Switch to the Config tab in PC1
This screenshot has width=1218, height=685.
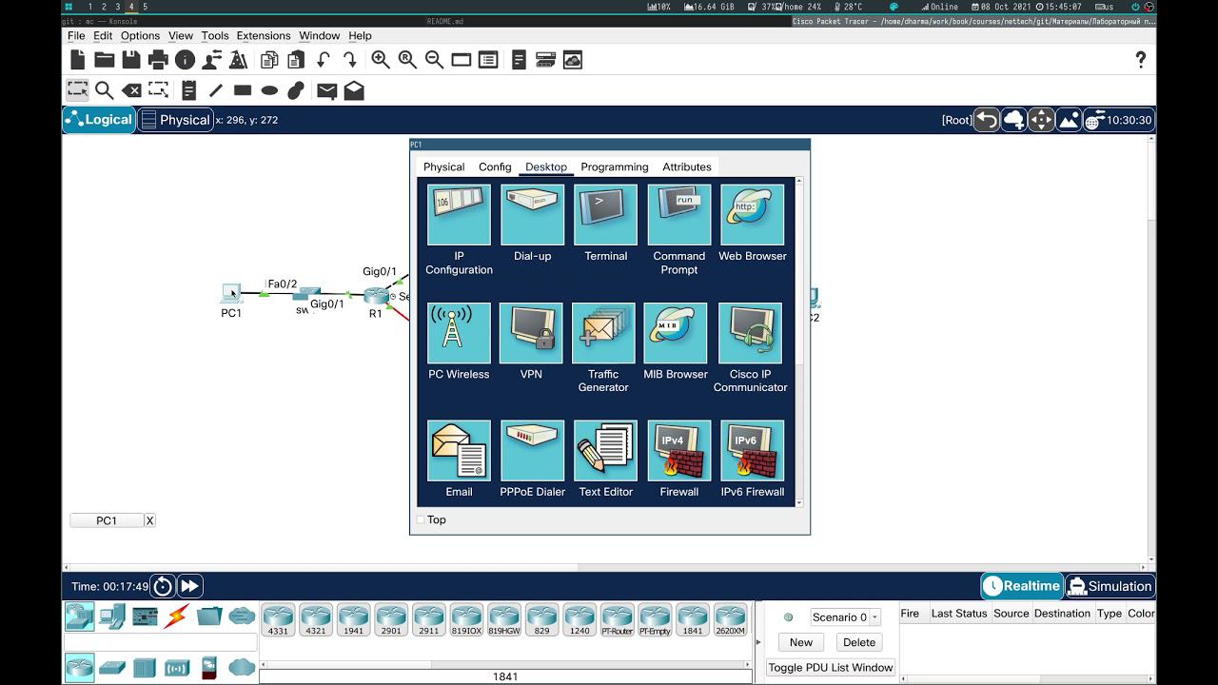(x=495, y=166)
